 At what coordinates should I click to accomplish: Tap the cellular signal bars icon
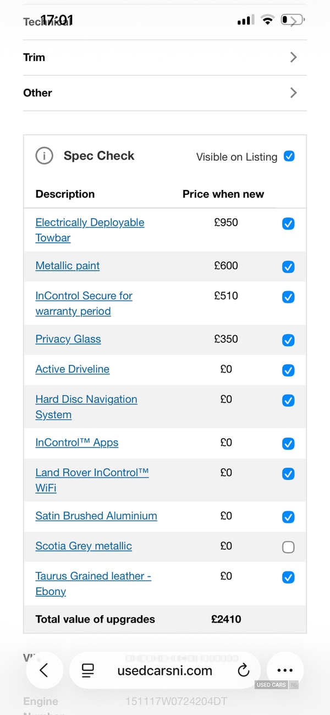pyautogui.click(x=245, y=21)
